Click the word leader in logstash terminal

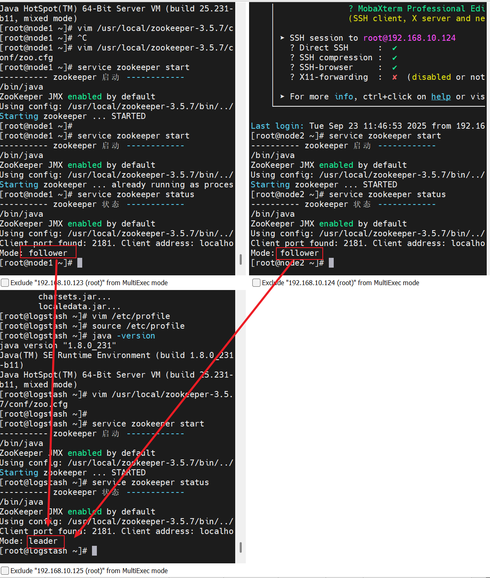pyautogui.click(x=43, y=541)
